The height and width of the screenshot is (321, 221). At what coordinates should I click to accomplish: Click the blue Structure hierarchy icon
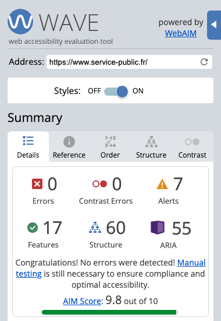(95, 228)
